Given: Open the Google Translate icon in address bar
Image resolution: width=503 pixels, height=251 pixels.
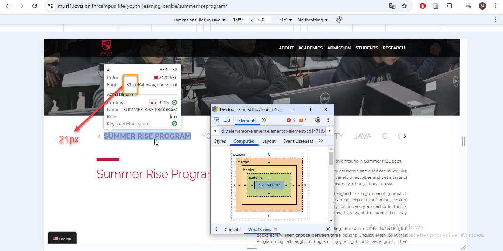Looking at the screenshot, I should click(x=392, y=6).
